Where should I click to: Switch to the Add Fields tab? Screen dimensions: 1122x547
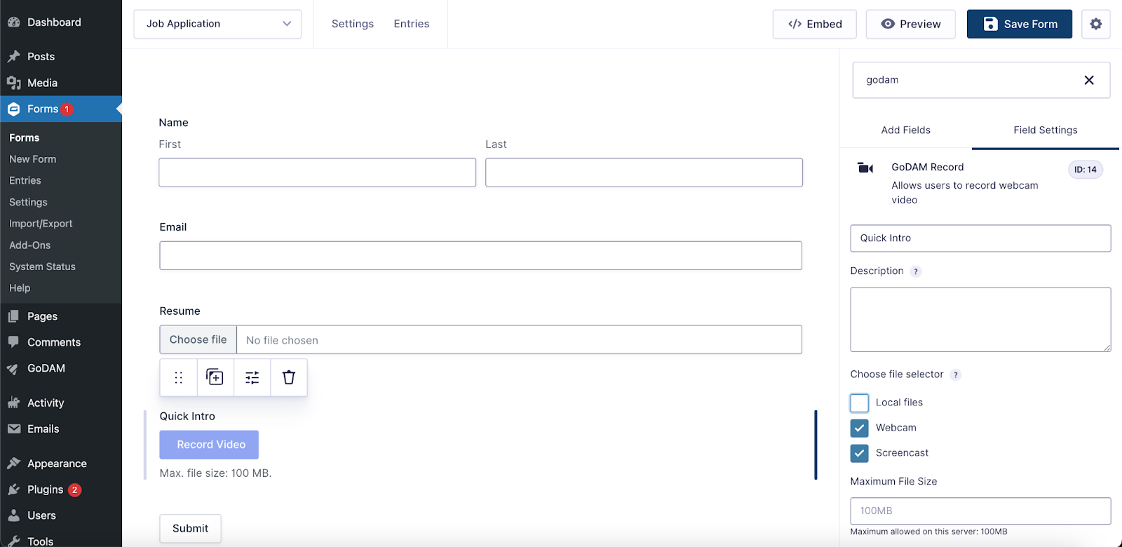coord(905,130)
